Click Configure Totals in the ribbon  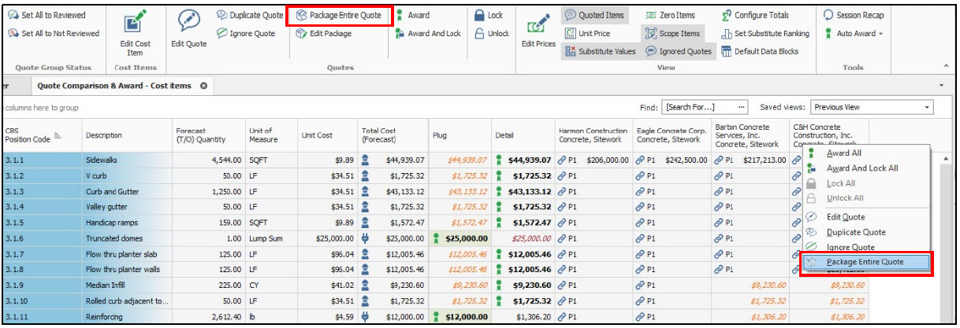[756, 15]
